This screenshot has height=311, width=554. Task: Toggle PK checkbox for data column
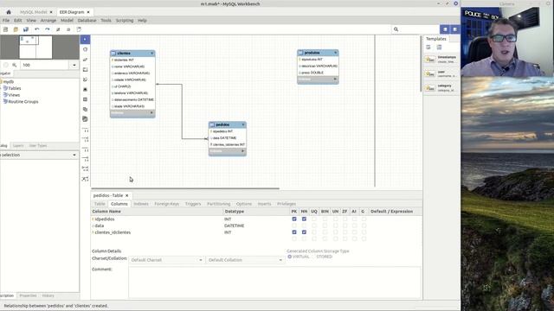coord(294,225)
